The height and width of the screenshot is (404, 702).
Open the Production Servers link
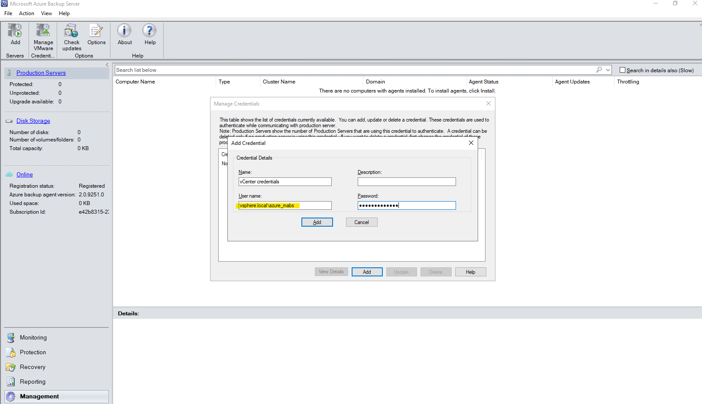pos(41,73)
